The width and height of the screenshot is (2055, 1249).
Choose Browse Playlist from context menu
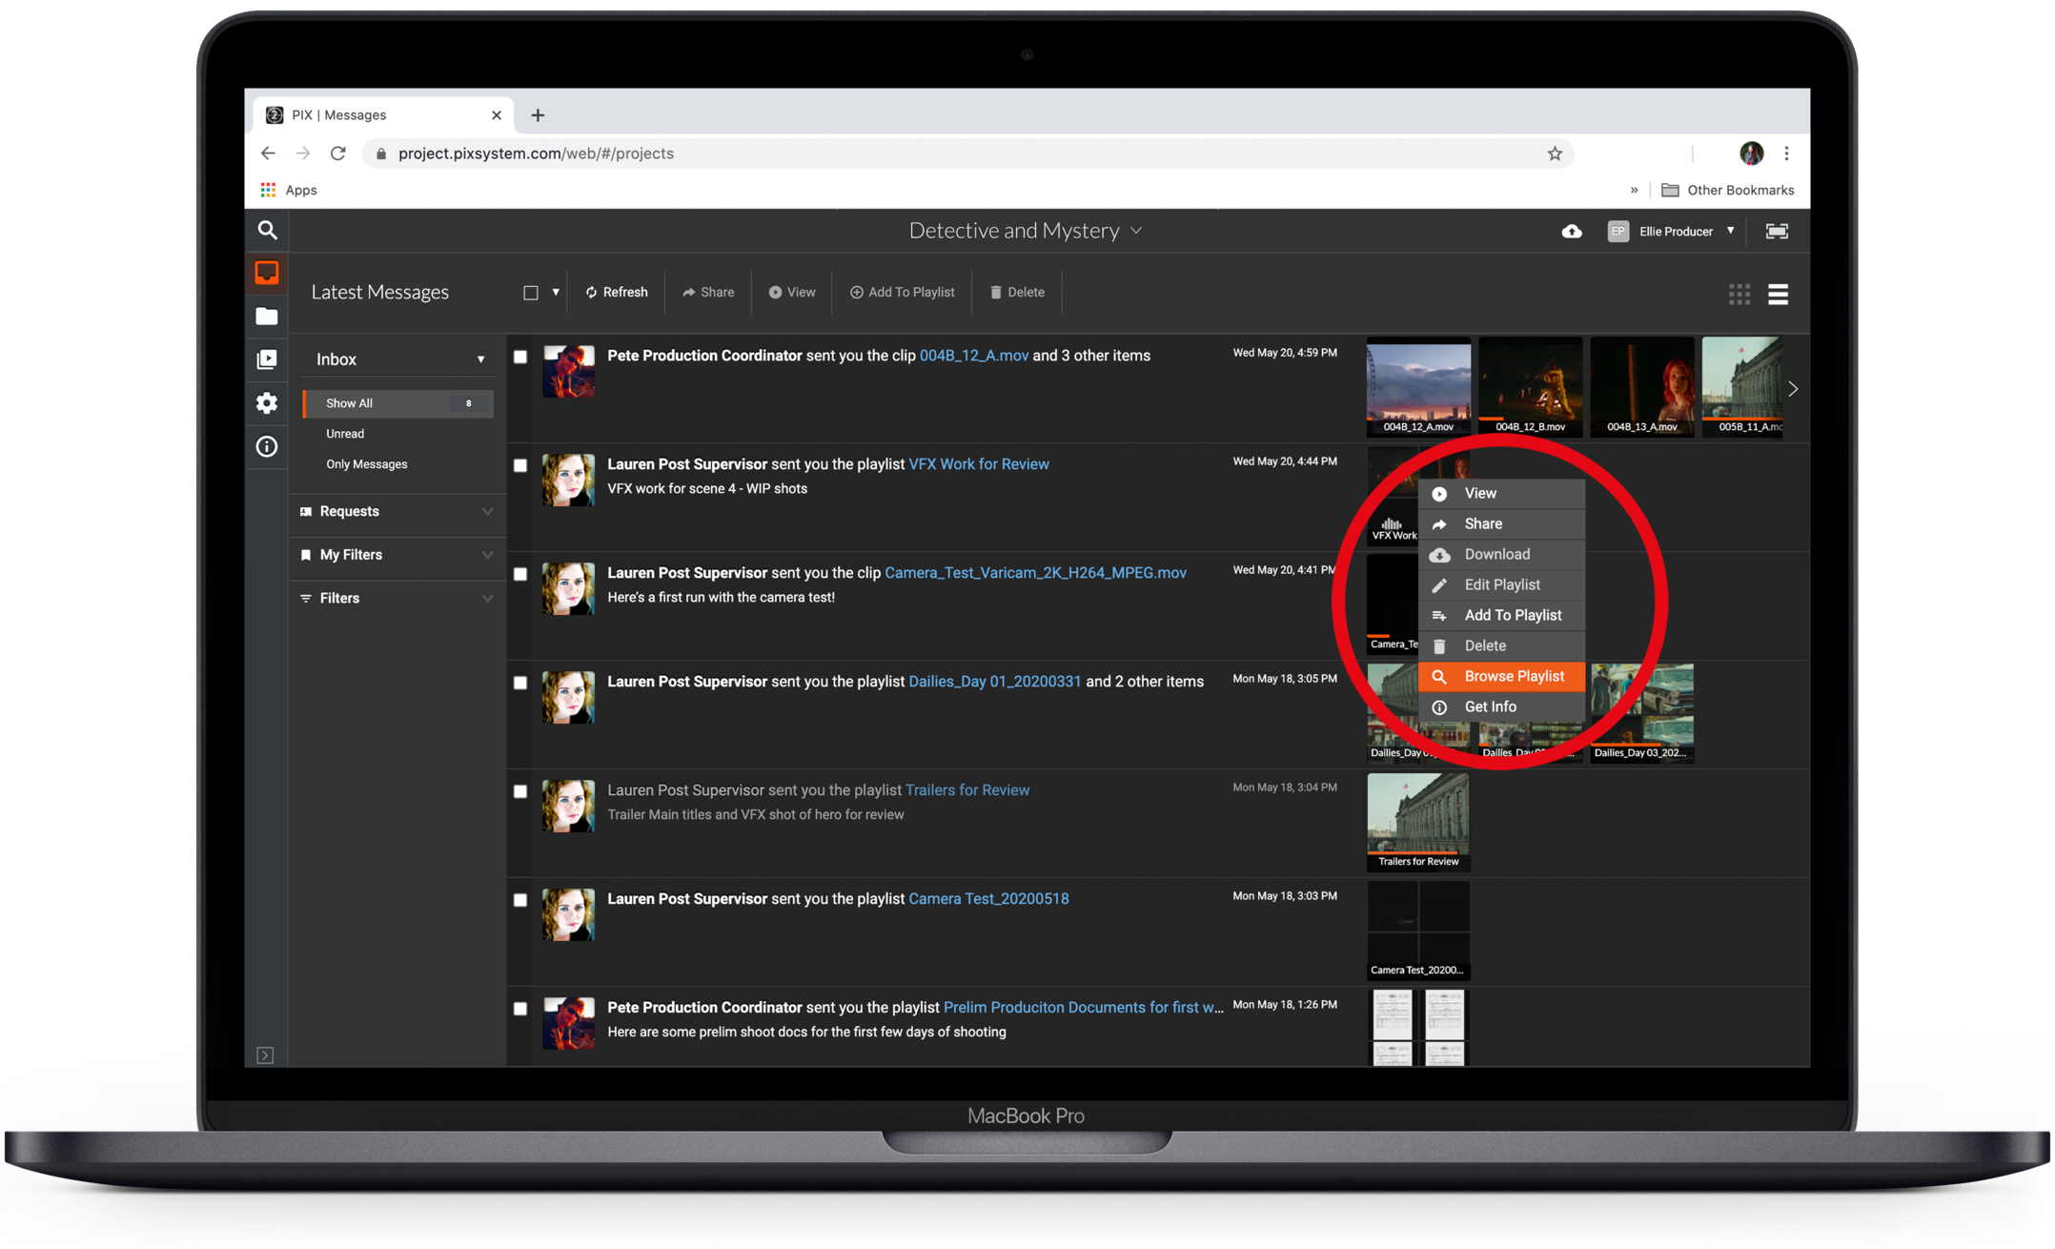coord(1513,676)
